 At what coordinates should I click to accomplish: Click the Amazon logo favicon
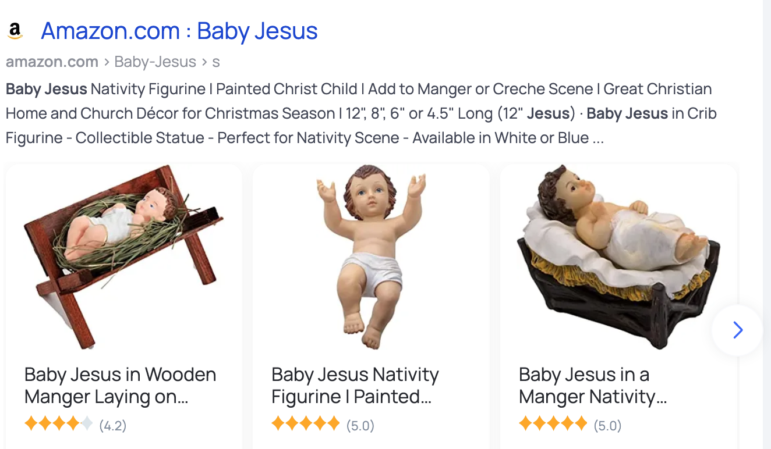pos(15,30)
